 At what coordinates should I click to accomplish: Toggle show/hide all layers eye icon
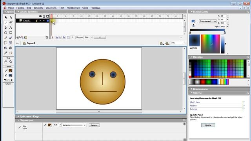pyautogui.click(x=40, y=16)
